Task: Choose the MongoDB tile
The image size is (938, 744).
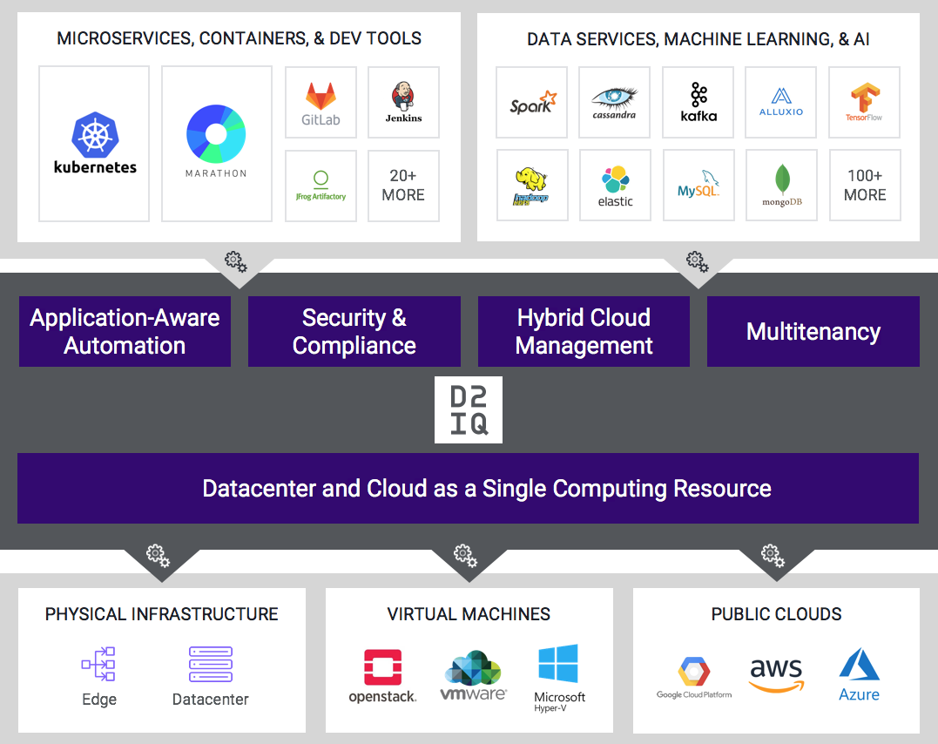Action: [x=782, y=186]
